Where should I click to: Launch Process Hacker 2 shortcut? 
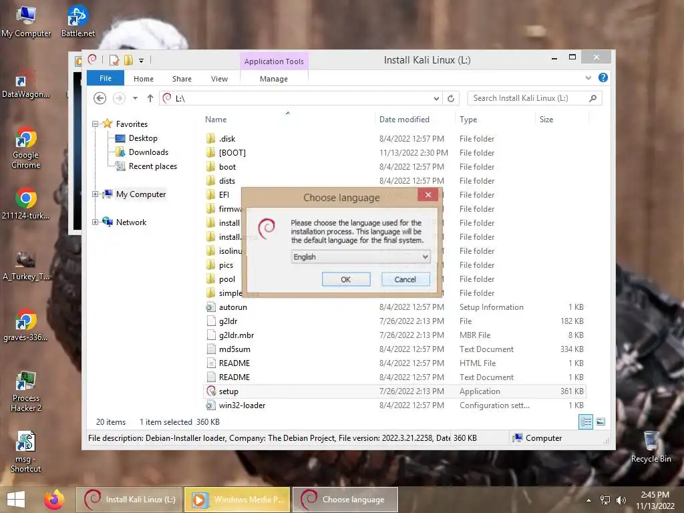pos(26,391)
